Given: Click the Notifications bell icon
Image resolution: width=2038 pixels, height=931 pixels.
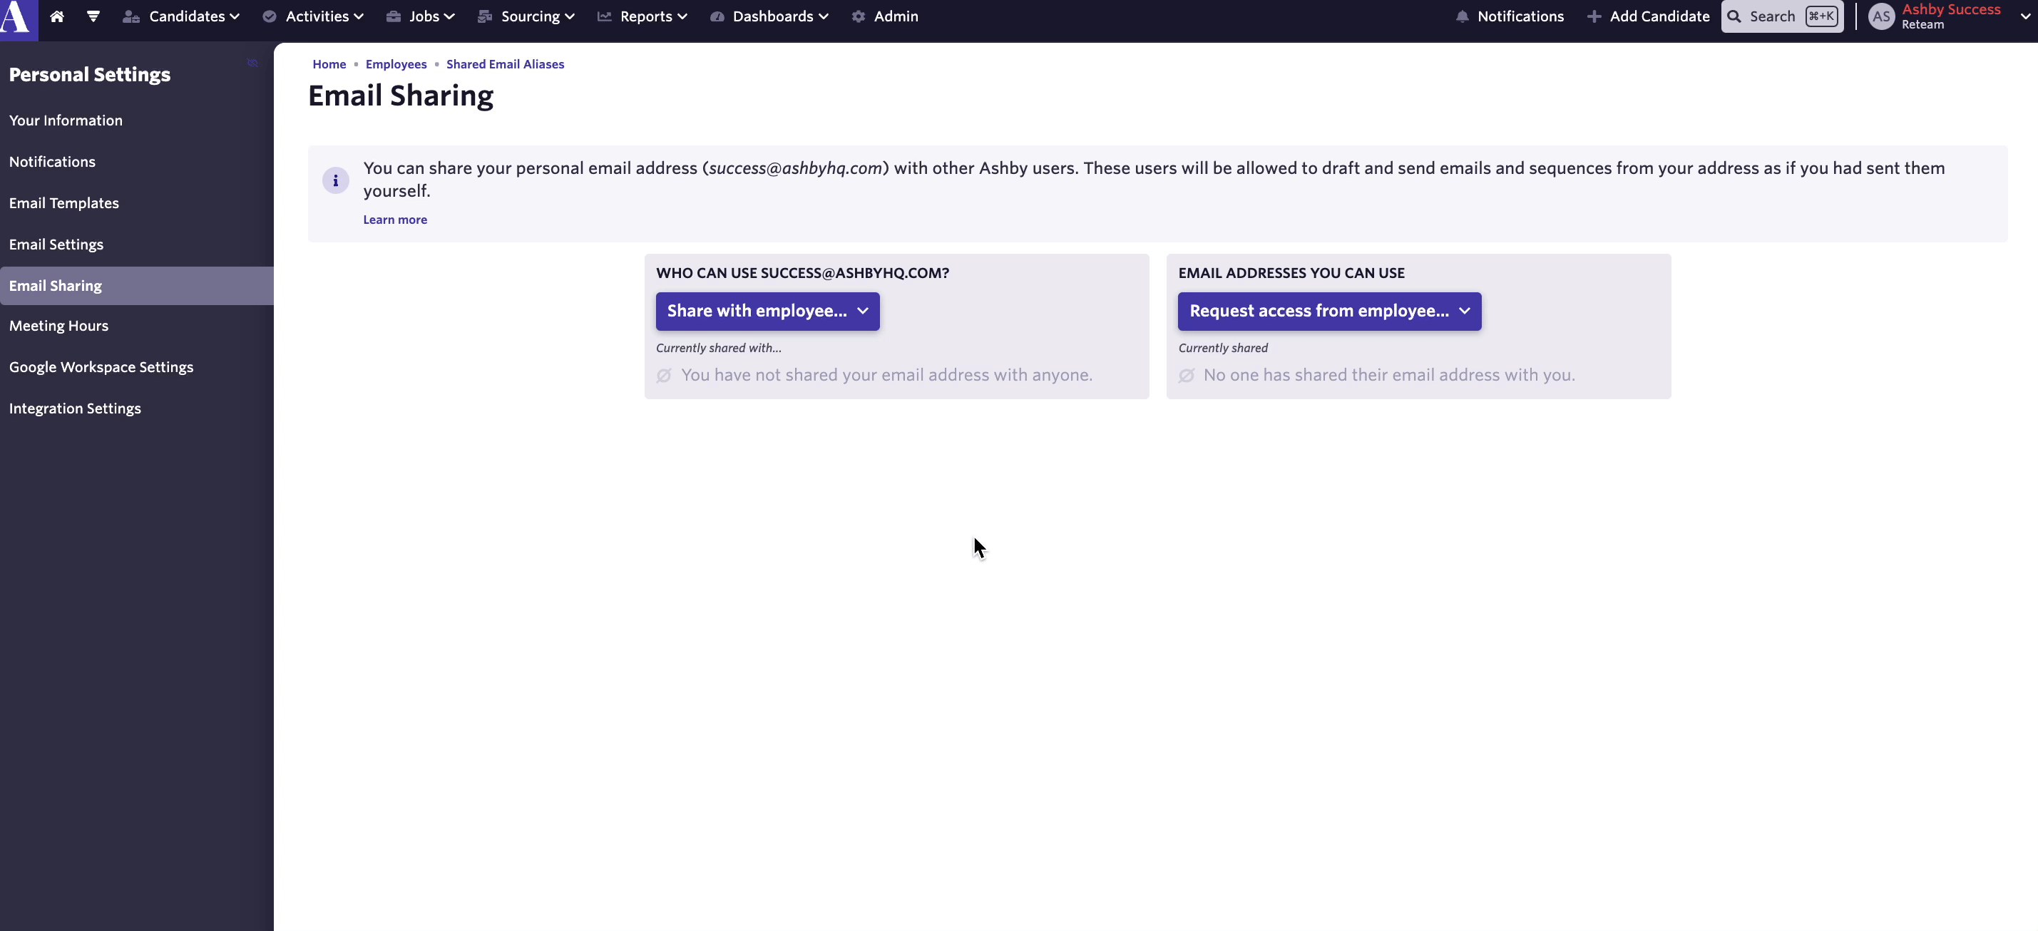Looking at the screenshot, I should (1462, 16).
